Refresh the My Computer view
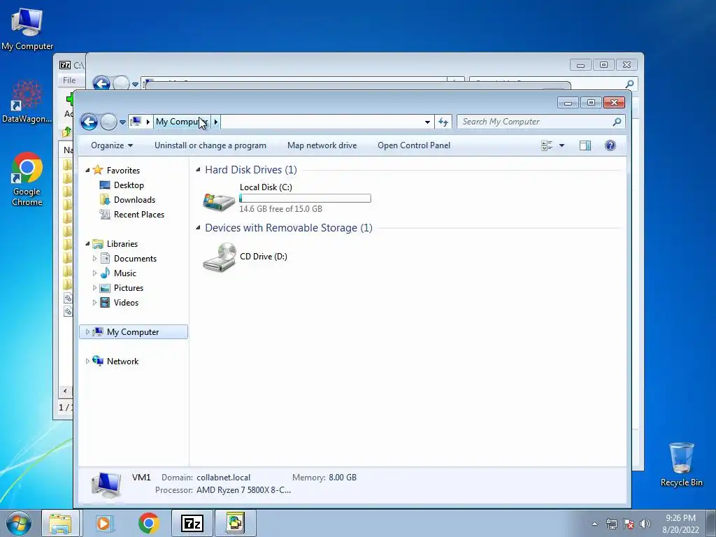The height and width of the screenshot is (537, 716). [443, 122]
